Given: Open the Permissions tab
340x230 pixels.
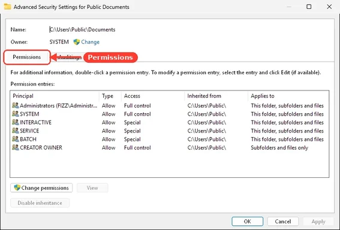Looking at the screenshot, I should tap(26, 57).
